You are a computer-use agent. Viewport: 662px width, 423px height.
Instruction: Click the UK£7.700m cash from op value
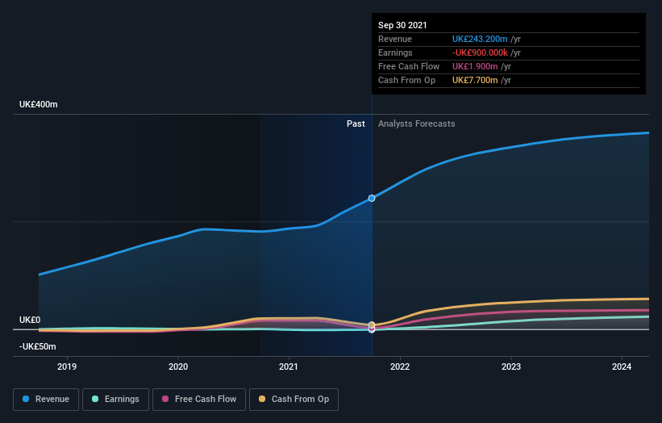475,80
